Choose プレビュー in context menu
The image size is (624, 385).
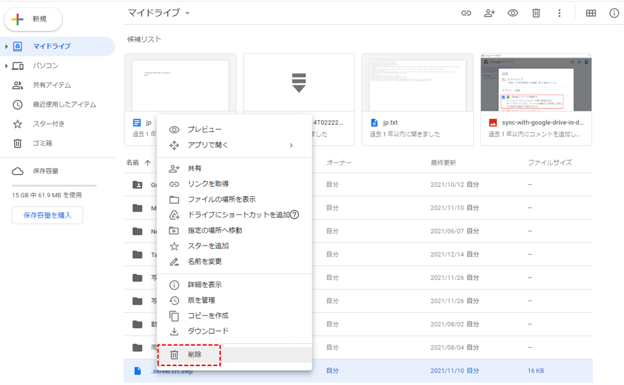coord(234,130)
